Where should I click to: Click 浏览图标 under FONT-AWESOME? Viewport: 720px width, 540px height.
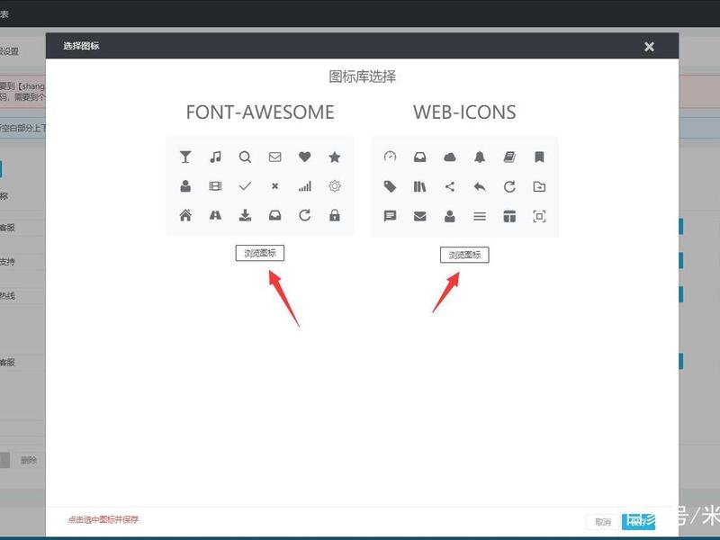click(x=260, y=253)
